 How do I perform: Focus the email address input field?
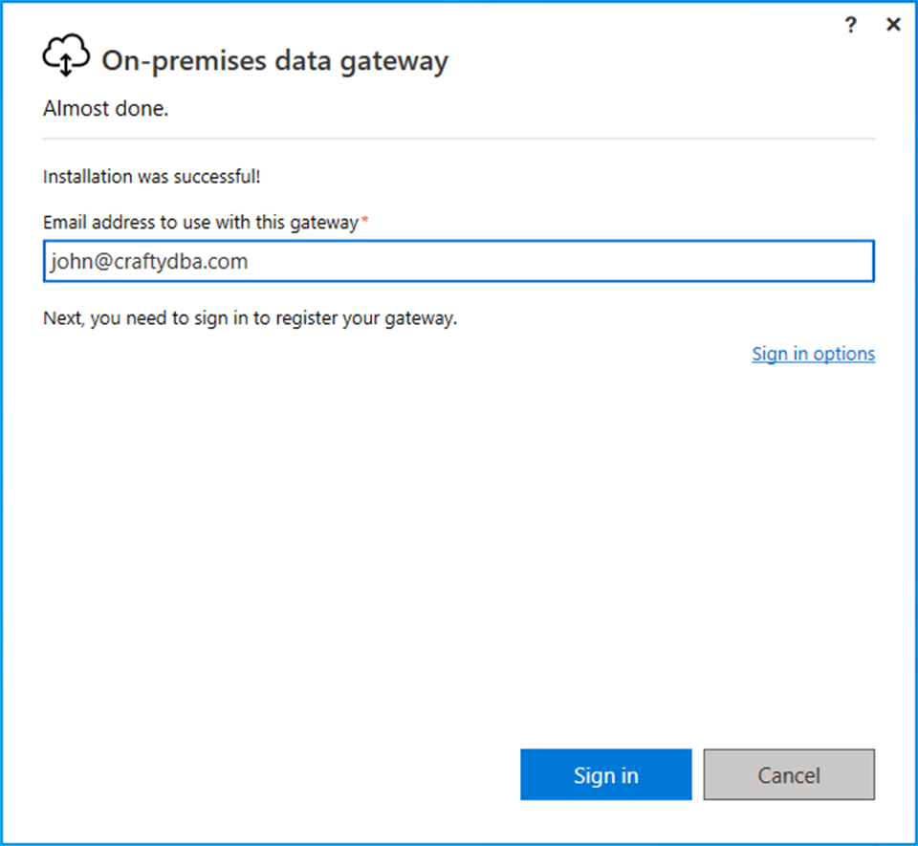point(459,261)
